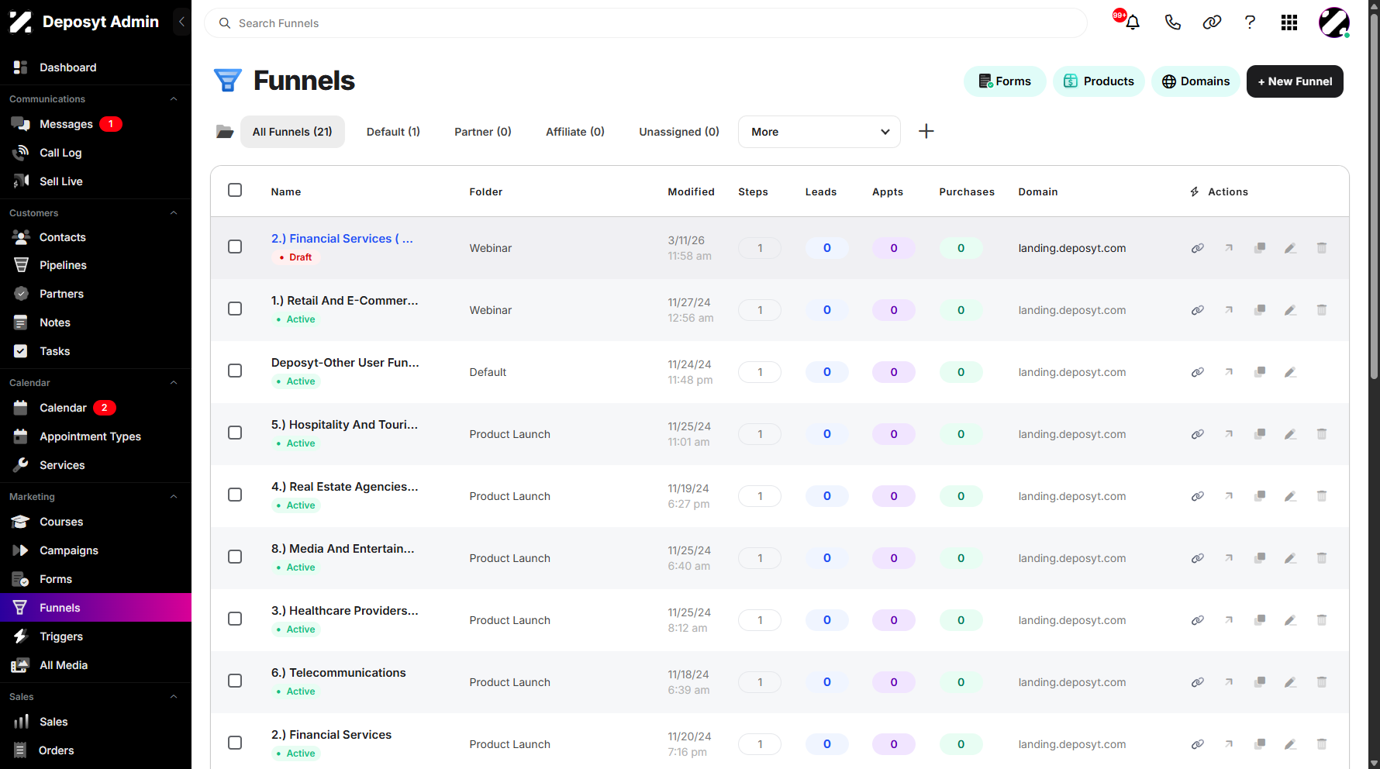
Task: Click the help question mark icon
Action: click(x=1250, y=22)
